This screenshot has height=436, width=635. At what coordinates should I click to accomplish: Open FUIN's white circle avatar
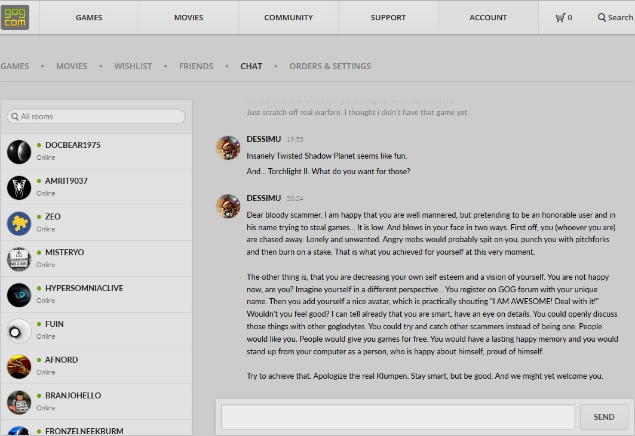pyautogui.click(x=19, y=331)
